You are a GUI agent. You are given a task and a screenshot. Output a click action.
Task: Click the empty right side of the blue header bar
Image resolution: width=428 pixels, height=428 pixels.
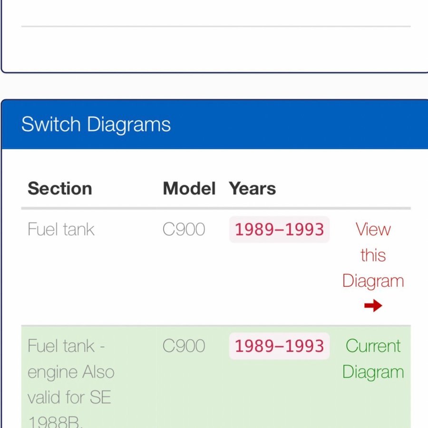(x=309, y=125)
